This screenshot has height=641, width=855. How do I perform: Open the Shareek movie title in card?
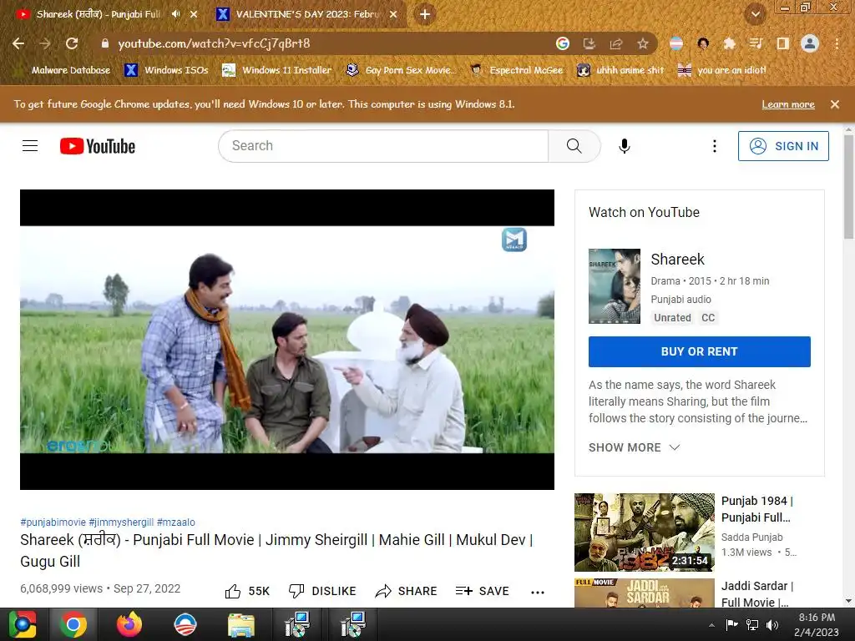click(677, 260)
